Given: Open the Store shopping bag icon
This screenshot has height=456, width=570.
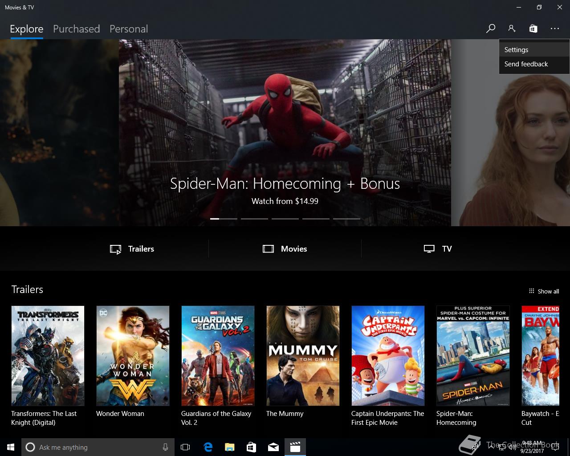Looking at the screenshot, I should pyautogui.click(x=533, y=28).
